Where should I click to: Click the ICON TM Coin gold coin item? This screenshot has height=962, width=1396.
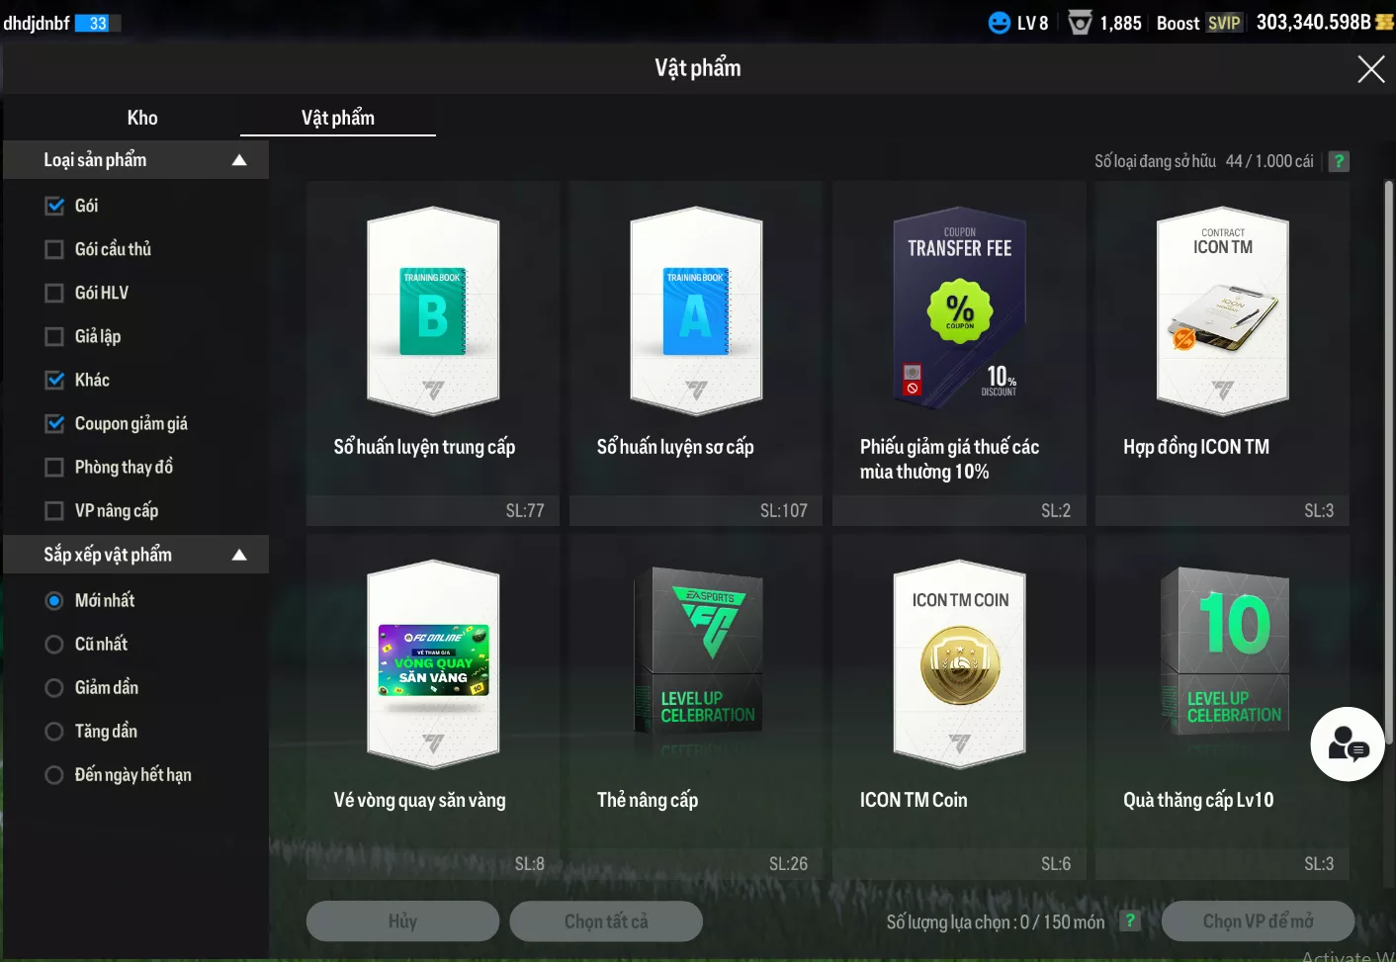(959, 663)
